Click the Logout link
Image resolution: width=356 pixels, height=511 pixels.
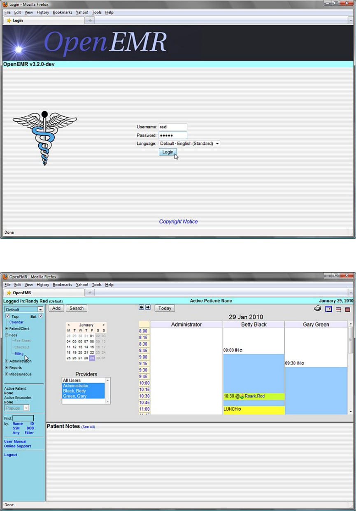[x=11, y=455]
